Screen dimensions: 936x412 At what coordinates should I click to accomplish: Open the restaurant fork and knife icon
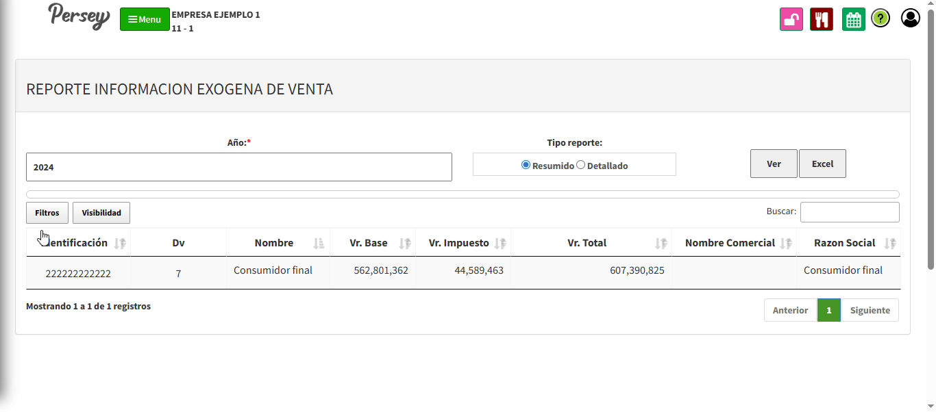pos(821,19)
